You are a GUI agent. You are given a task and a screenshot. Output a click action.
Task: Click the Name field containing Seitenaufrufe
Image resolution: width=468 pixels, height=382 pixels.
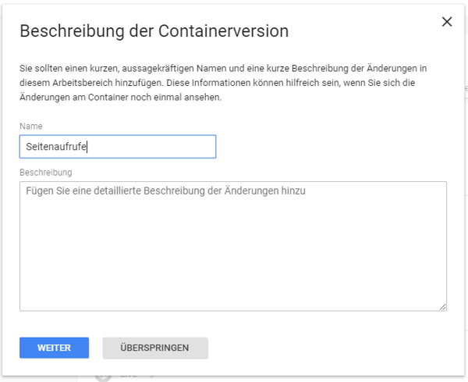[x=118, y=146]
